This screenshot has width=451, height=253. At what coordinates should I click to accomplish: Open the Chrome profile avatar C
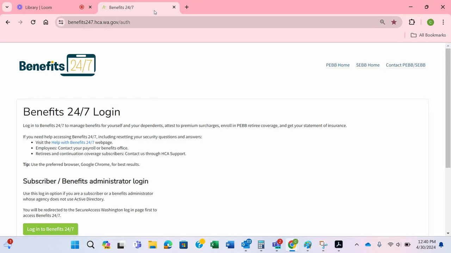430,22
